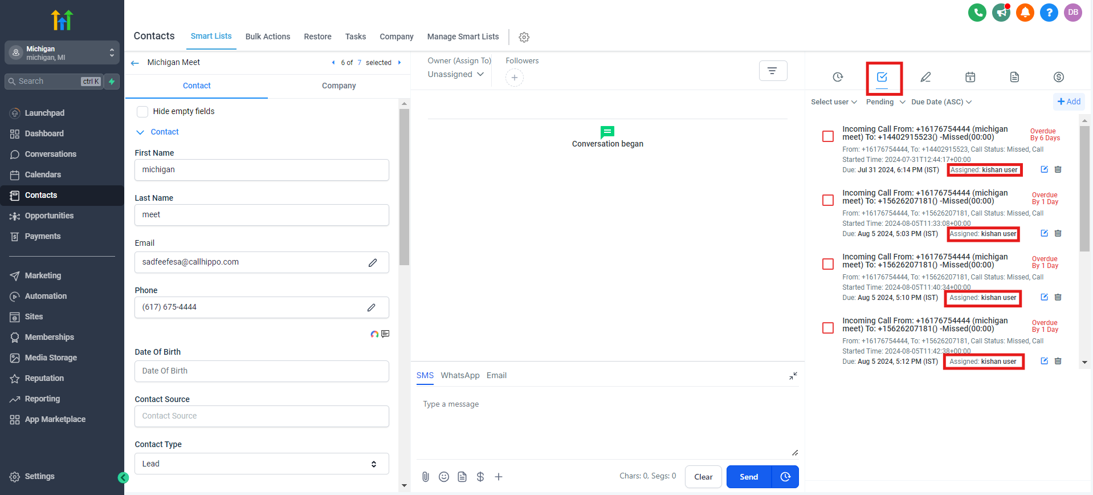Open the appointments calendar tab
Image resolution: width=1093 pixels, height=495 pixels.
coord(970,77)
